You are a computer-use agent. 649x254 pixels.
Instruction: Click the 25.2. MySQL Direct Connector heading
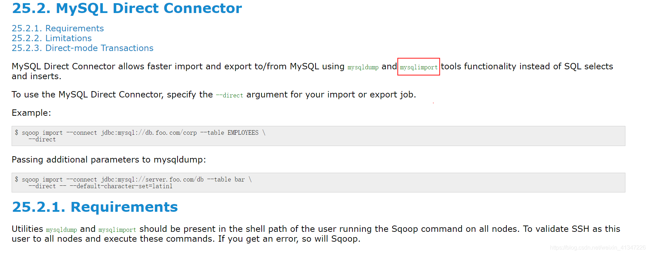(x=127, y=8)
